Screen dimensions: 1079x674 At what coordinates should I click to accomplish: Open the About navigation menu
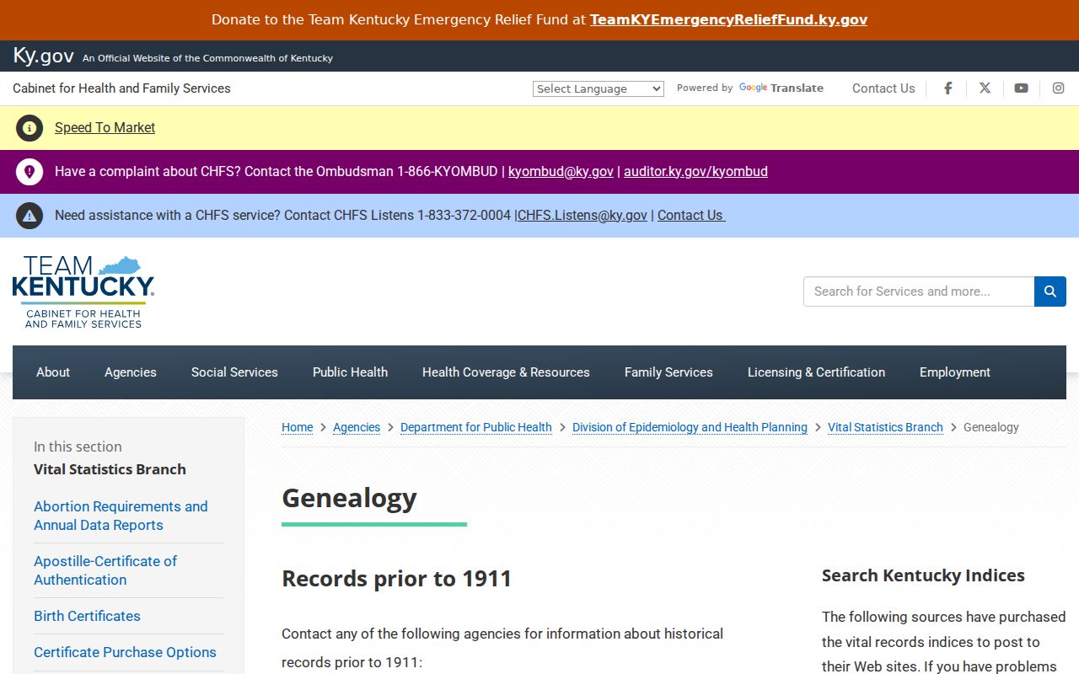coord(53,372)
